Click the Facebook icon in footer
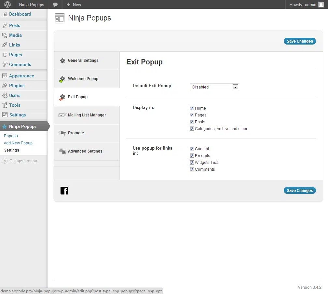 pyautogui.click(x=64, y=191)
